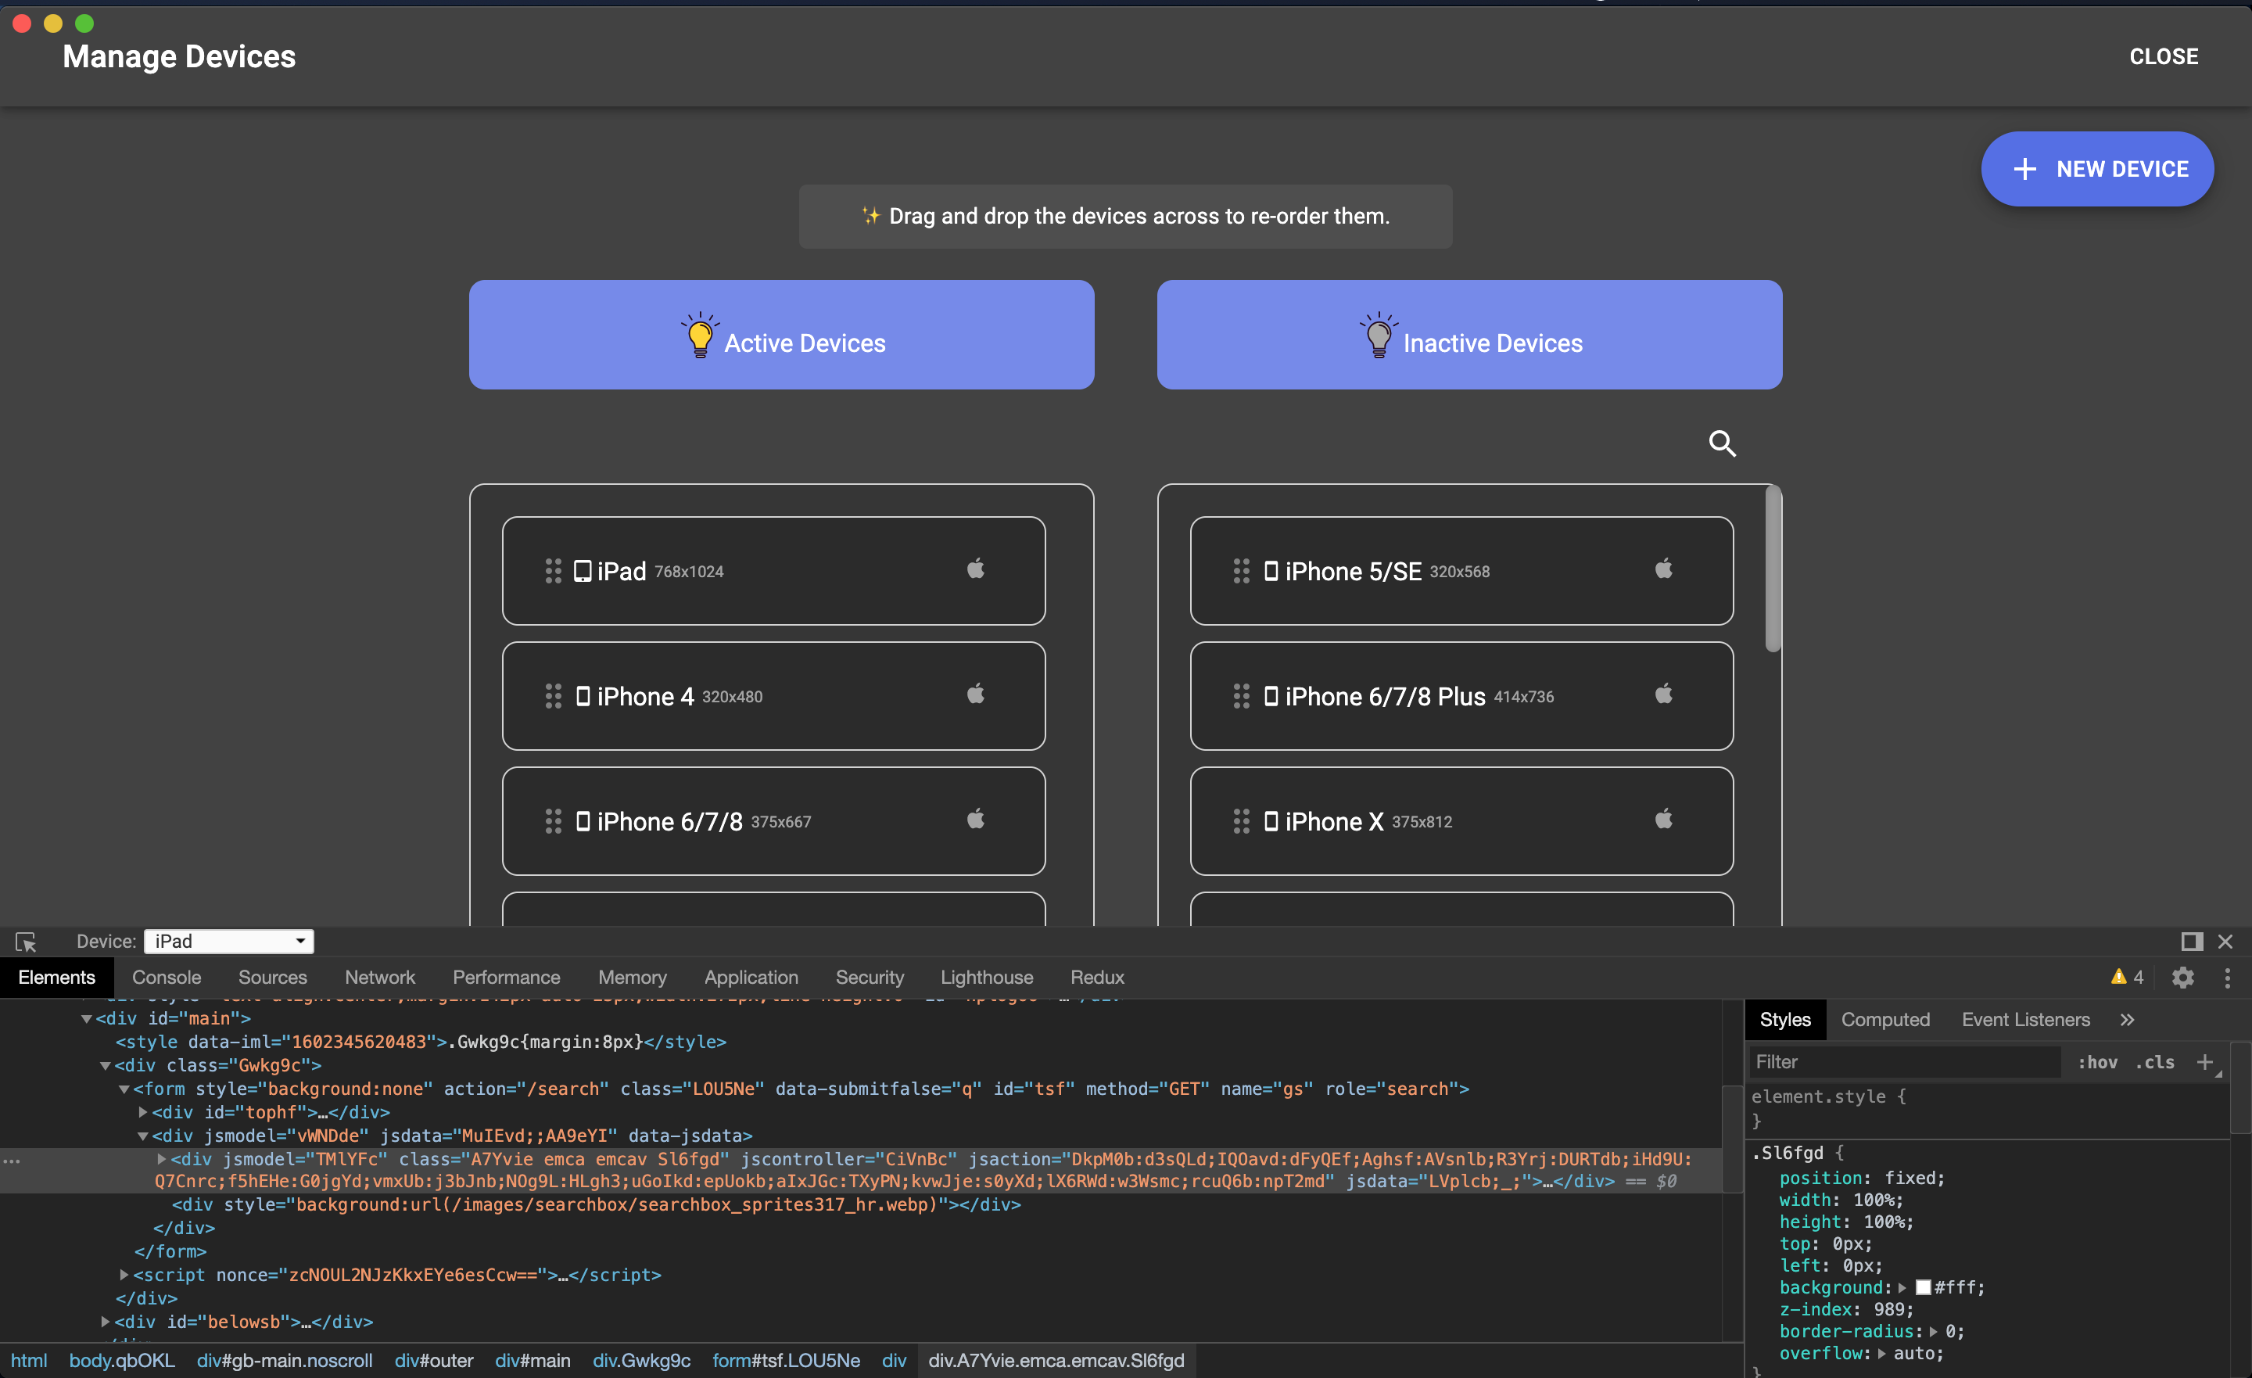Click the warnings count triangle icon
The width and height of the screenshot is (2252, 1378).
(x=2118, y=977)
